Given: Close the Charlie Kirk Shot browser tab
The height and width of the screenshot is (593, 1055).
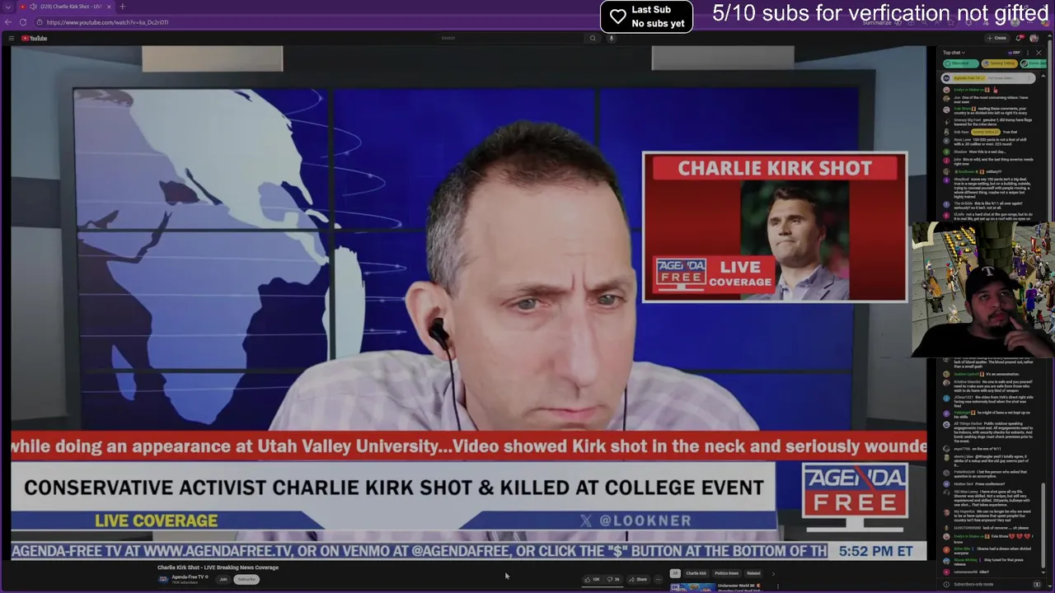Looking at the screenshot, I should click(110, 7).
